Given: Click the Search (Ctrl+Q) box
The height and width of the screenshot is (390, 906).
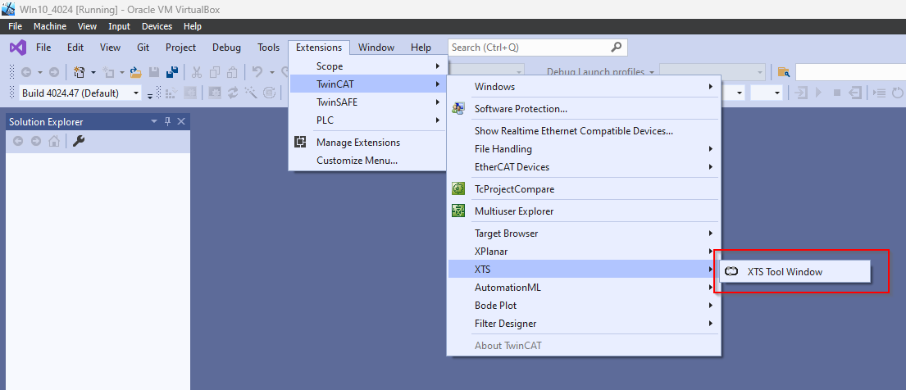Looking at the screenshot, I should tap(537, 48).
